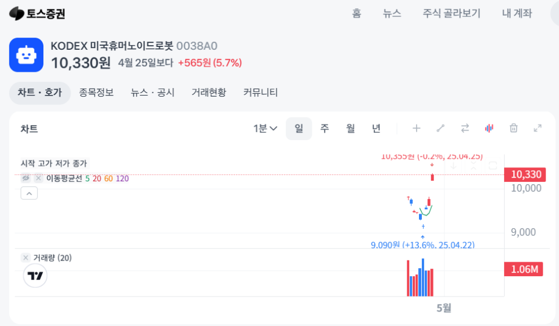The image size is (559, 326).
Task: Click the 10,355원 high price annotation
Action: pos(432,157)
